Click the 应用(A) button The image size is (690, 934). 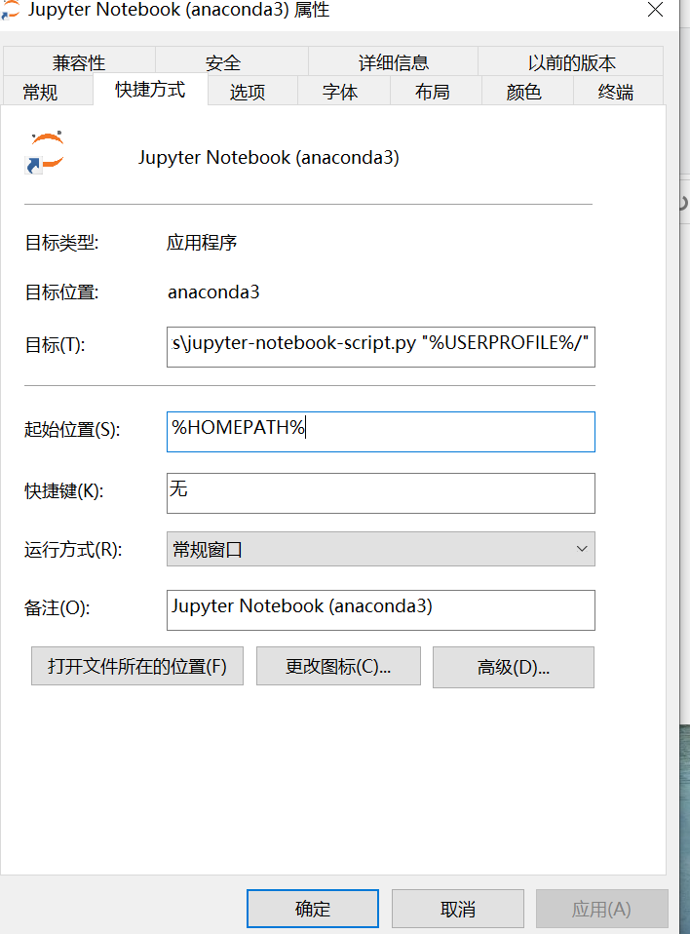602,909
